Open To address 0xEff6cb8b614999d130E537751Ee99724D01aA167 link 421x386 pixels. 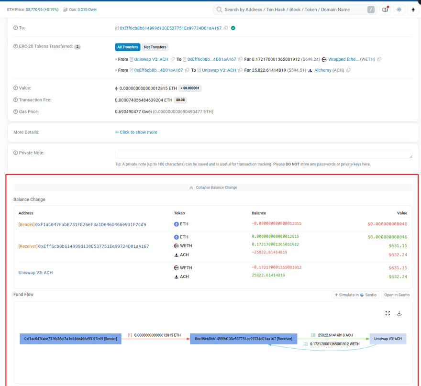click(170, 28)
